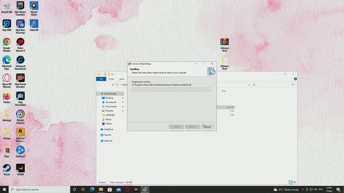Click the installation progress bar in Setup

click(171, 90)
